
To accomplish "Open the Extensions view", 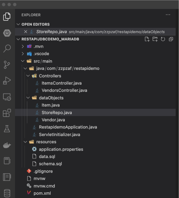I will tap(7, 113).
